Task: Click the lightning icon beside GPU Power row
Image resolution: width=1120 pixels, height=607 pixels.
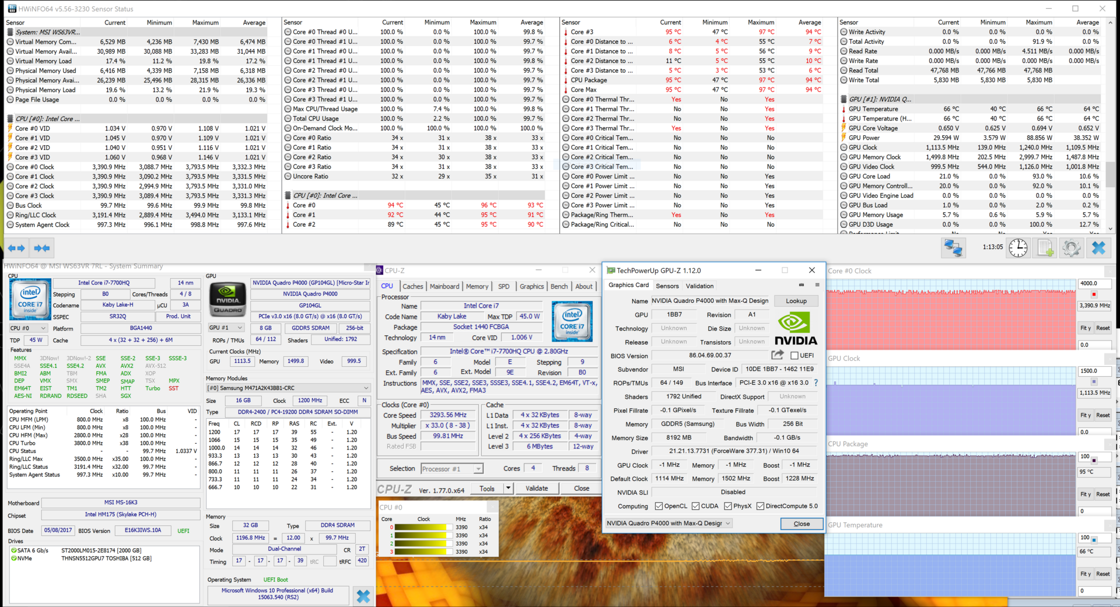Action: coord(843,138)
